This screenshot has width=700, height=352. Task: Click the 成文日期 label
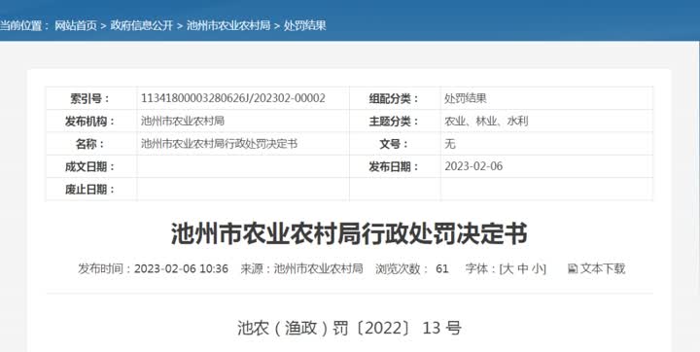tap(89, 167)
